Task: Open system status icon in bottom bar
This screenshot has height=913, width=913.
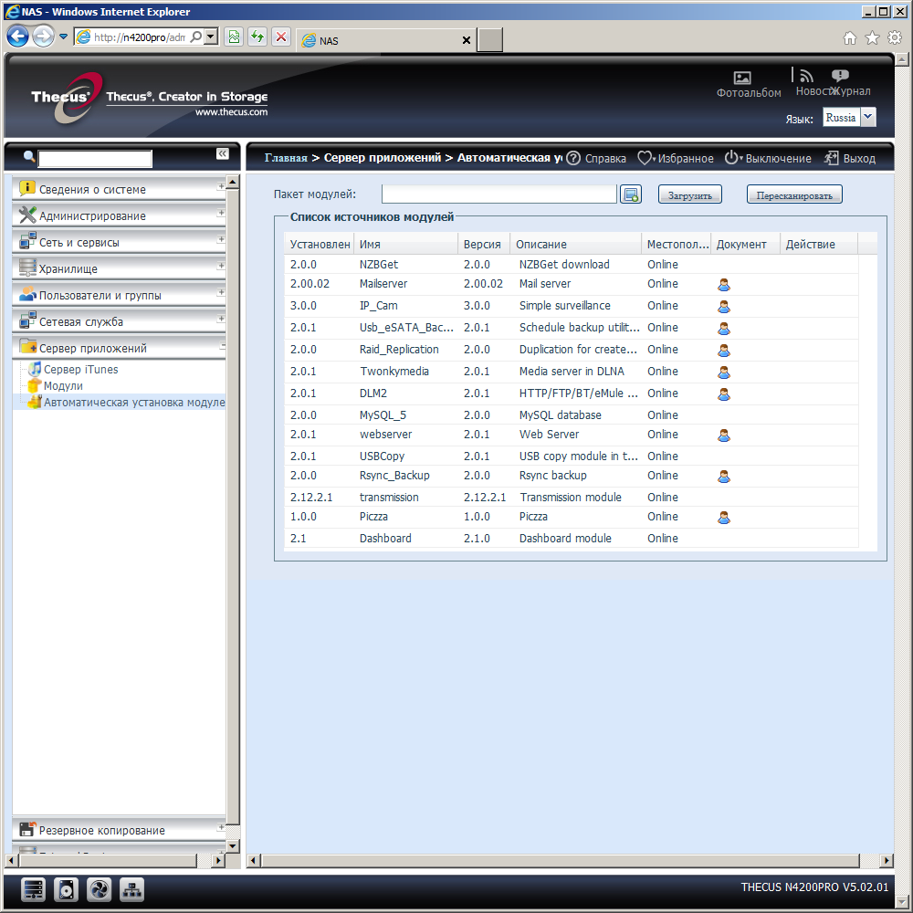Action: tap(33, 889)
